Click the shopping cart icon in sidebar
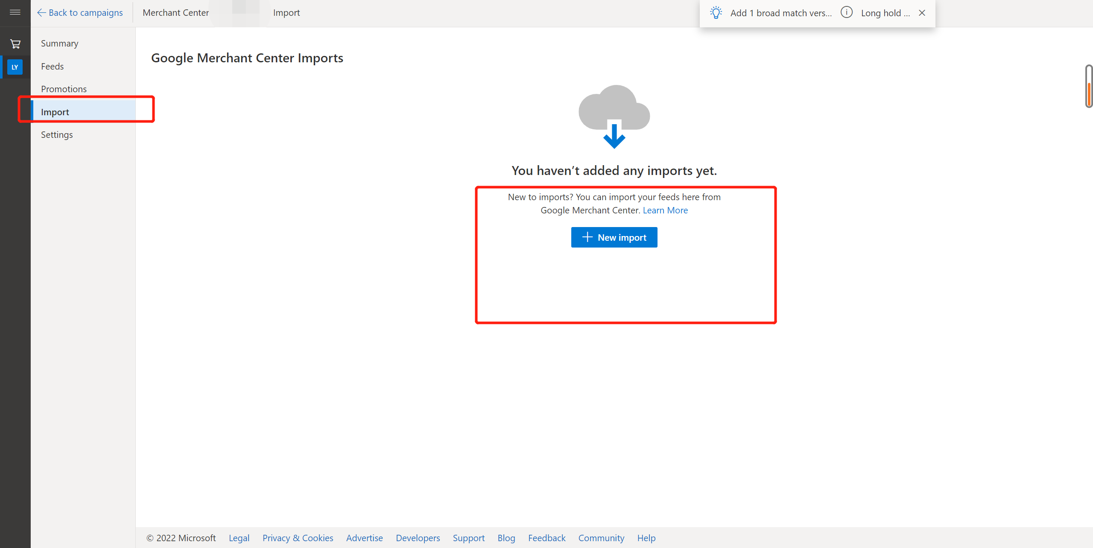The image size is (1093, 548). [15, 44]
